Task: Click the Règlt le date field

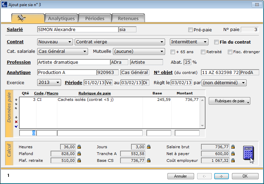Action: [x=181, y=82]
